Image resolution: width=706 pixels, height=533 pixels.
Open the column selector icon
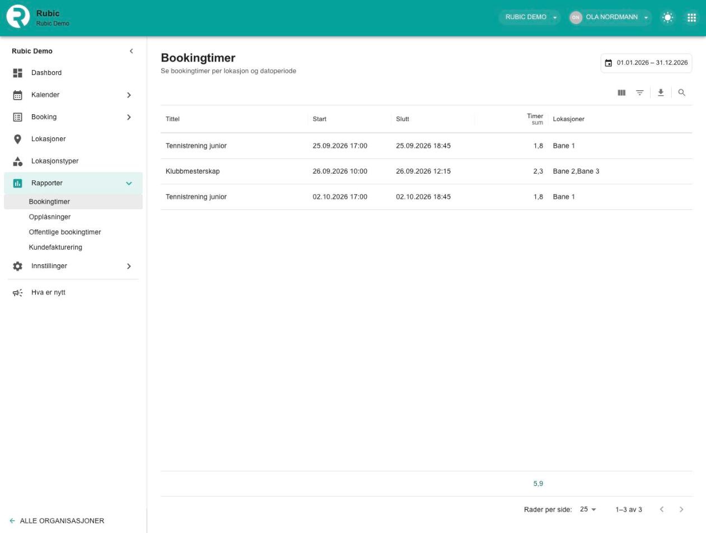click(621, 92)
